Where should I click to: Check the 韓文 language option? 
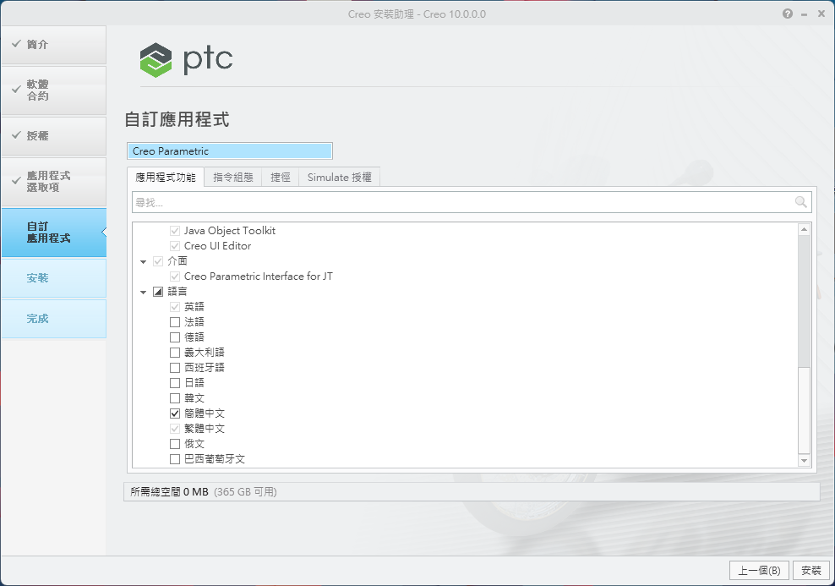tap(175, 398)
